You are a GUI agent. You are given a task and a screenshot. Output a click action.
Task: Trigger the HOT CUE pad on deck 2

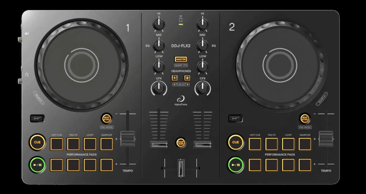(x=255, y=144)
